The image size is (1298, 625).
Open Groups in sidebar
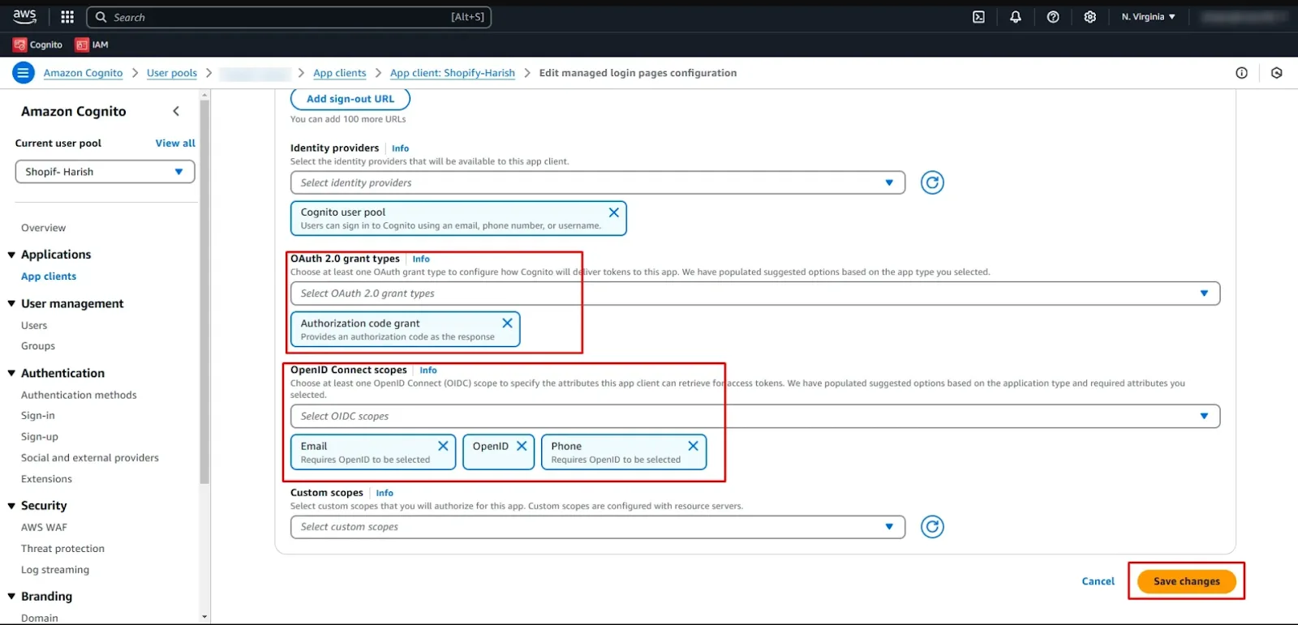[38, 346]
